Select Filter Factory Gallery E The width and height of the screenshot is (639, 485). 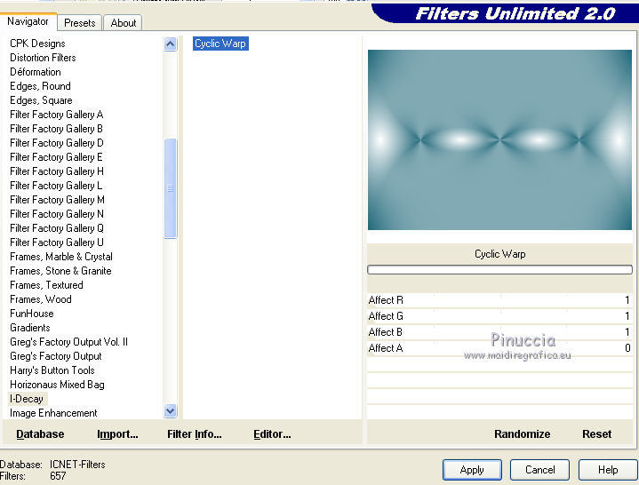(x=56, y=157)
